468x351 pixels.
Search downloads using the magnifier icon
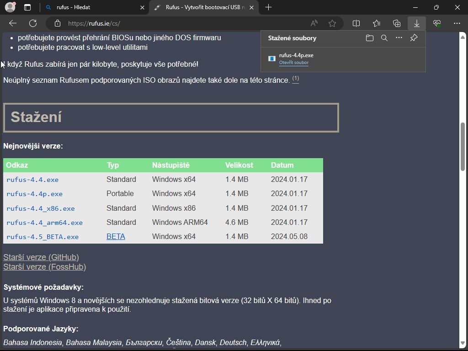(x=384, y=38)
